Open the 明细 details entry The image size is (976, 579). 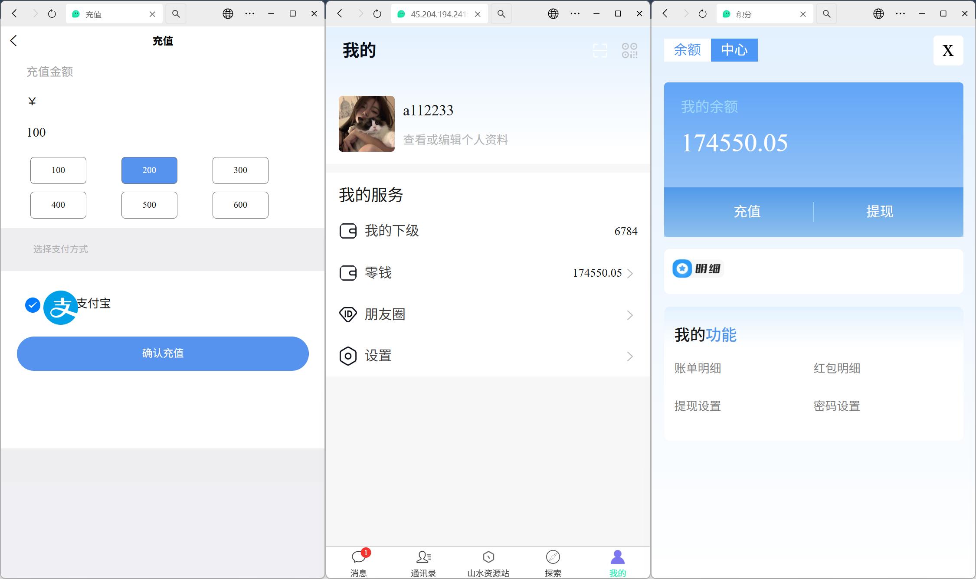tap(698, 269)
